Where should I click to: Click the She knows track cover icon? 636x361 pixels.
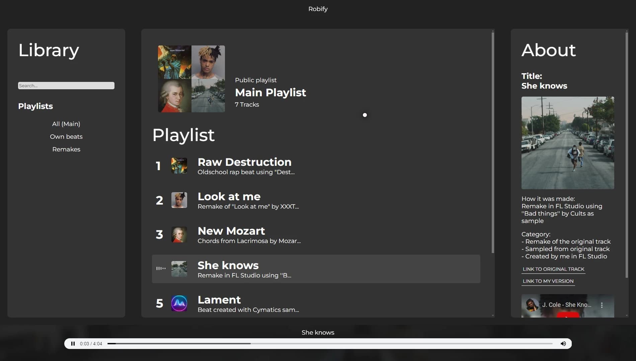pyautogui.click(x=179, y=269)
